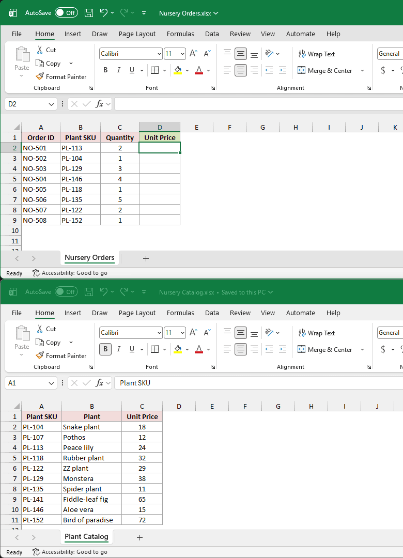Click Merge & Center button in Nursery Catalog
The height and width of the screenshot is (558, 403).
click(325, 349)
